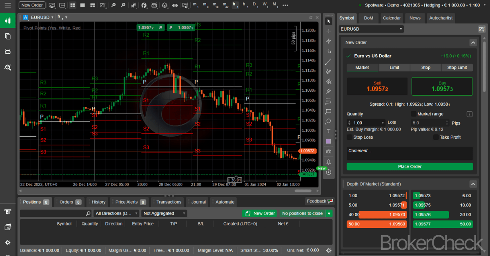
Task: Switch to the Autochartist tab
Action: pos(441,18)
